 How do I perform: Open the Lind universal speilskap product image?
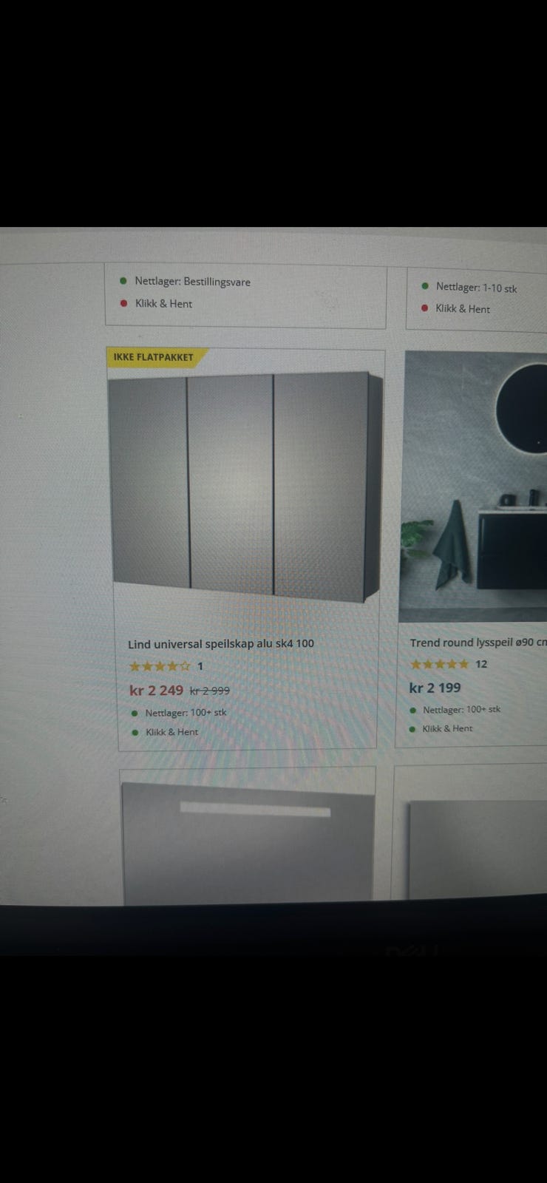(x=245, y=487)
